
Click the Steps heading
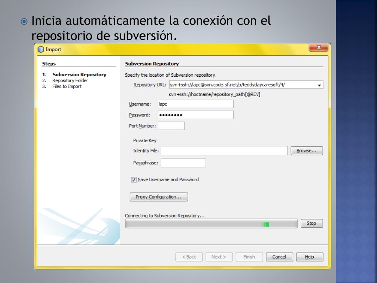tap(49, 64)
